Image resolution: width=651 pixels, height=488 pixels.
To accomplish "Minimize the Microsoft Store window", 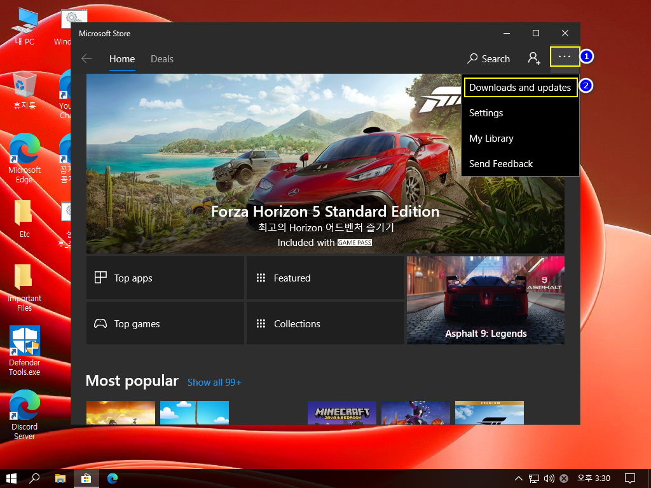I will pyautogui.click(x=507, y=33).
